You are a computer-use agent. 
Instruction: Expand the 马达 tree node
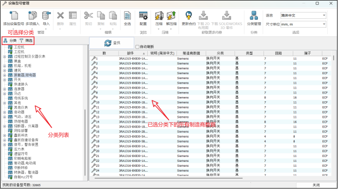point(4,94)
